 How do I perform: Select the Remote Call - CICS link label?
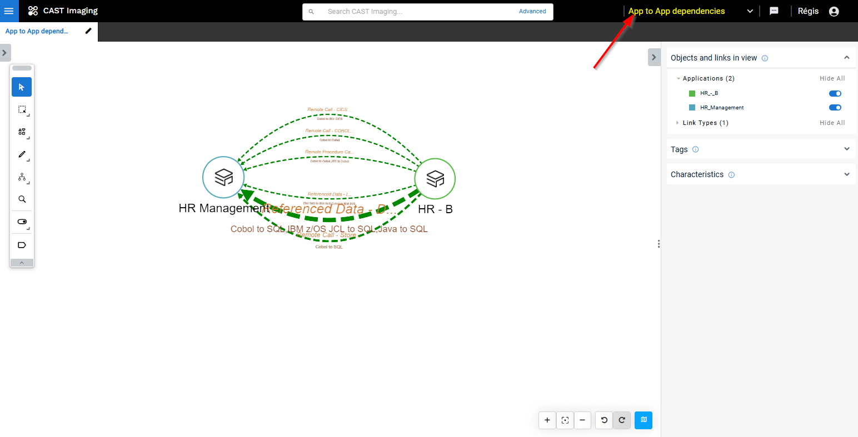click(328, 109)
